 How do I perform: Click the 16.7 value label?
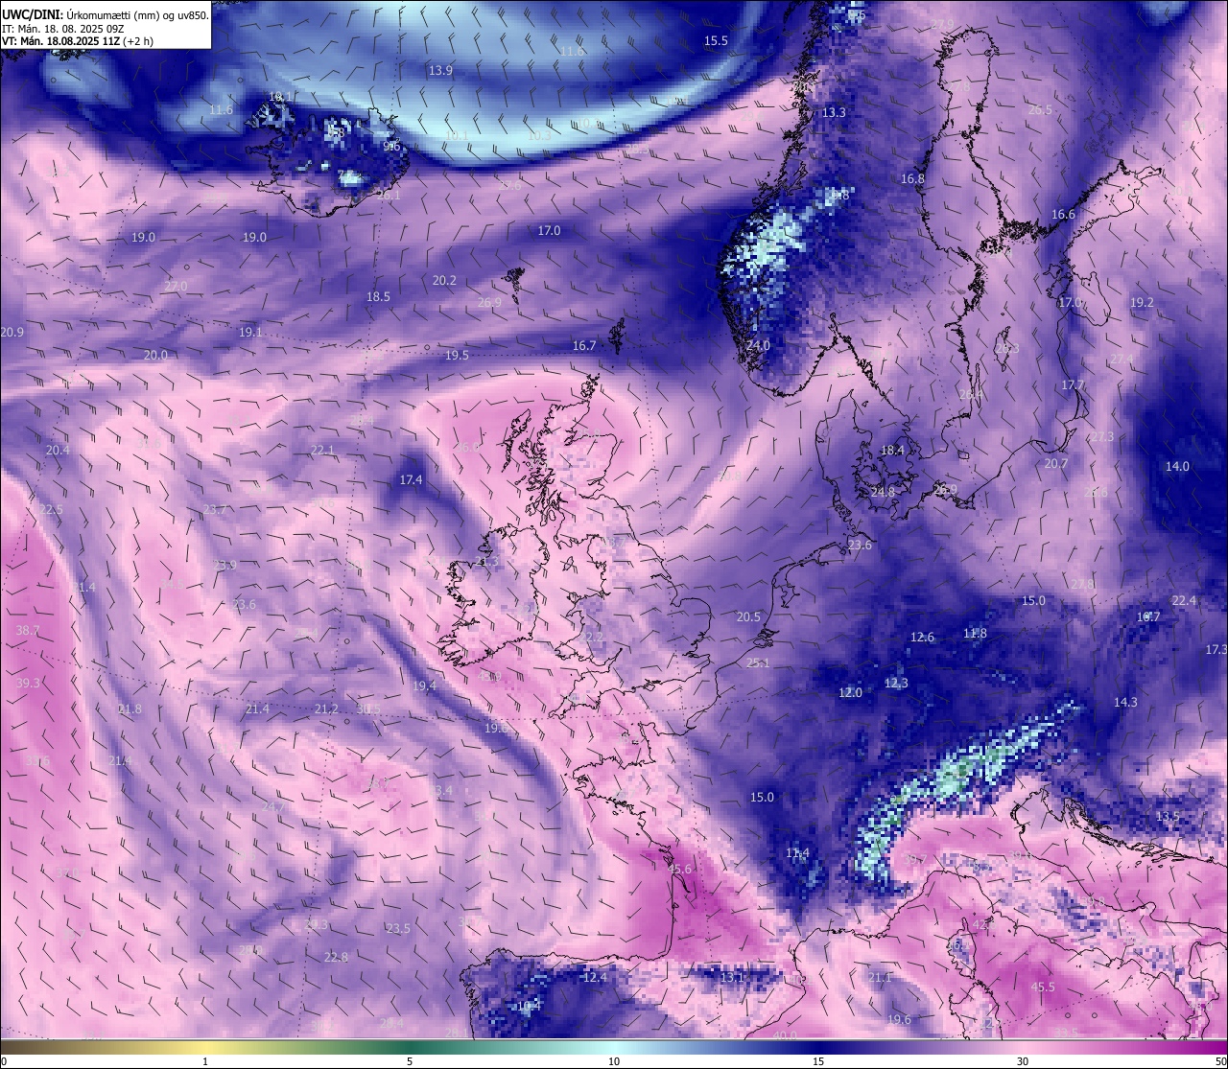pyautogui.click(x=584, y=346)
